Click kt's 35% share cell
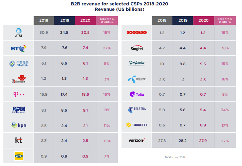The width and height of the screenshot is (242, 166). point(107,141)
